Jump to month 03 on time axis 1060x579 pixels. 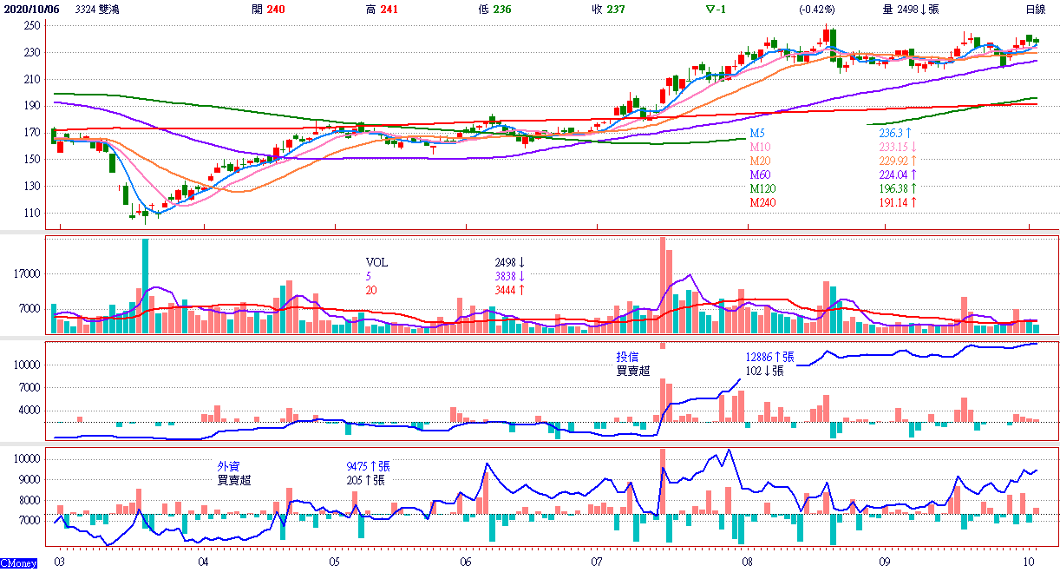click(x=59, y=562)
